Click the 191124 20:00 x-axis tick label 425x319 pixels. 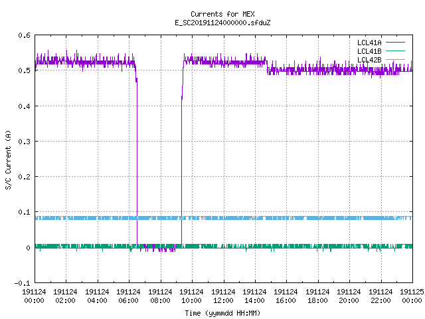(x=349, y=296)
